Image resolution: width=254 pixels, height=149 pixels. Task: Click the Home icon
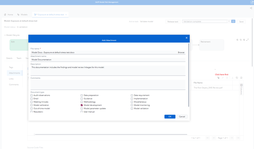[x=5, y=15]
